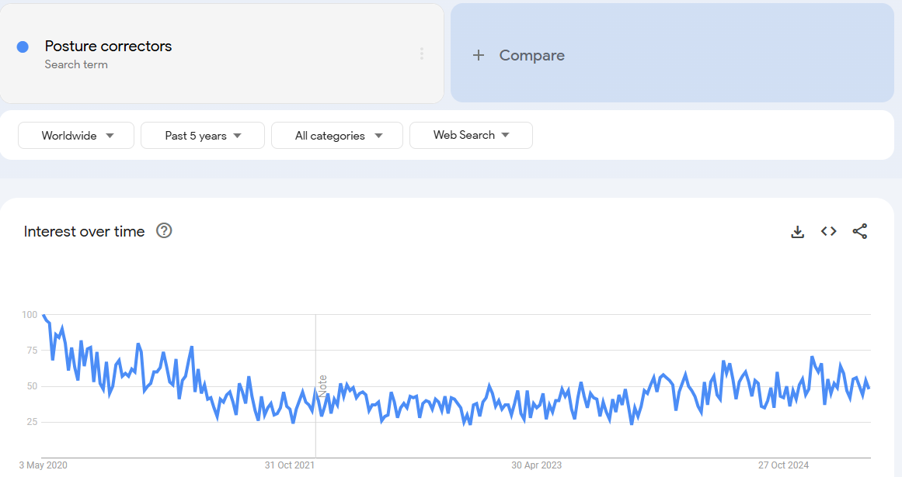Click the 30 Apr 2023 axis label

tap(536, 465)
